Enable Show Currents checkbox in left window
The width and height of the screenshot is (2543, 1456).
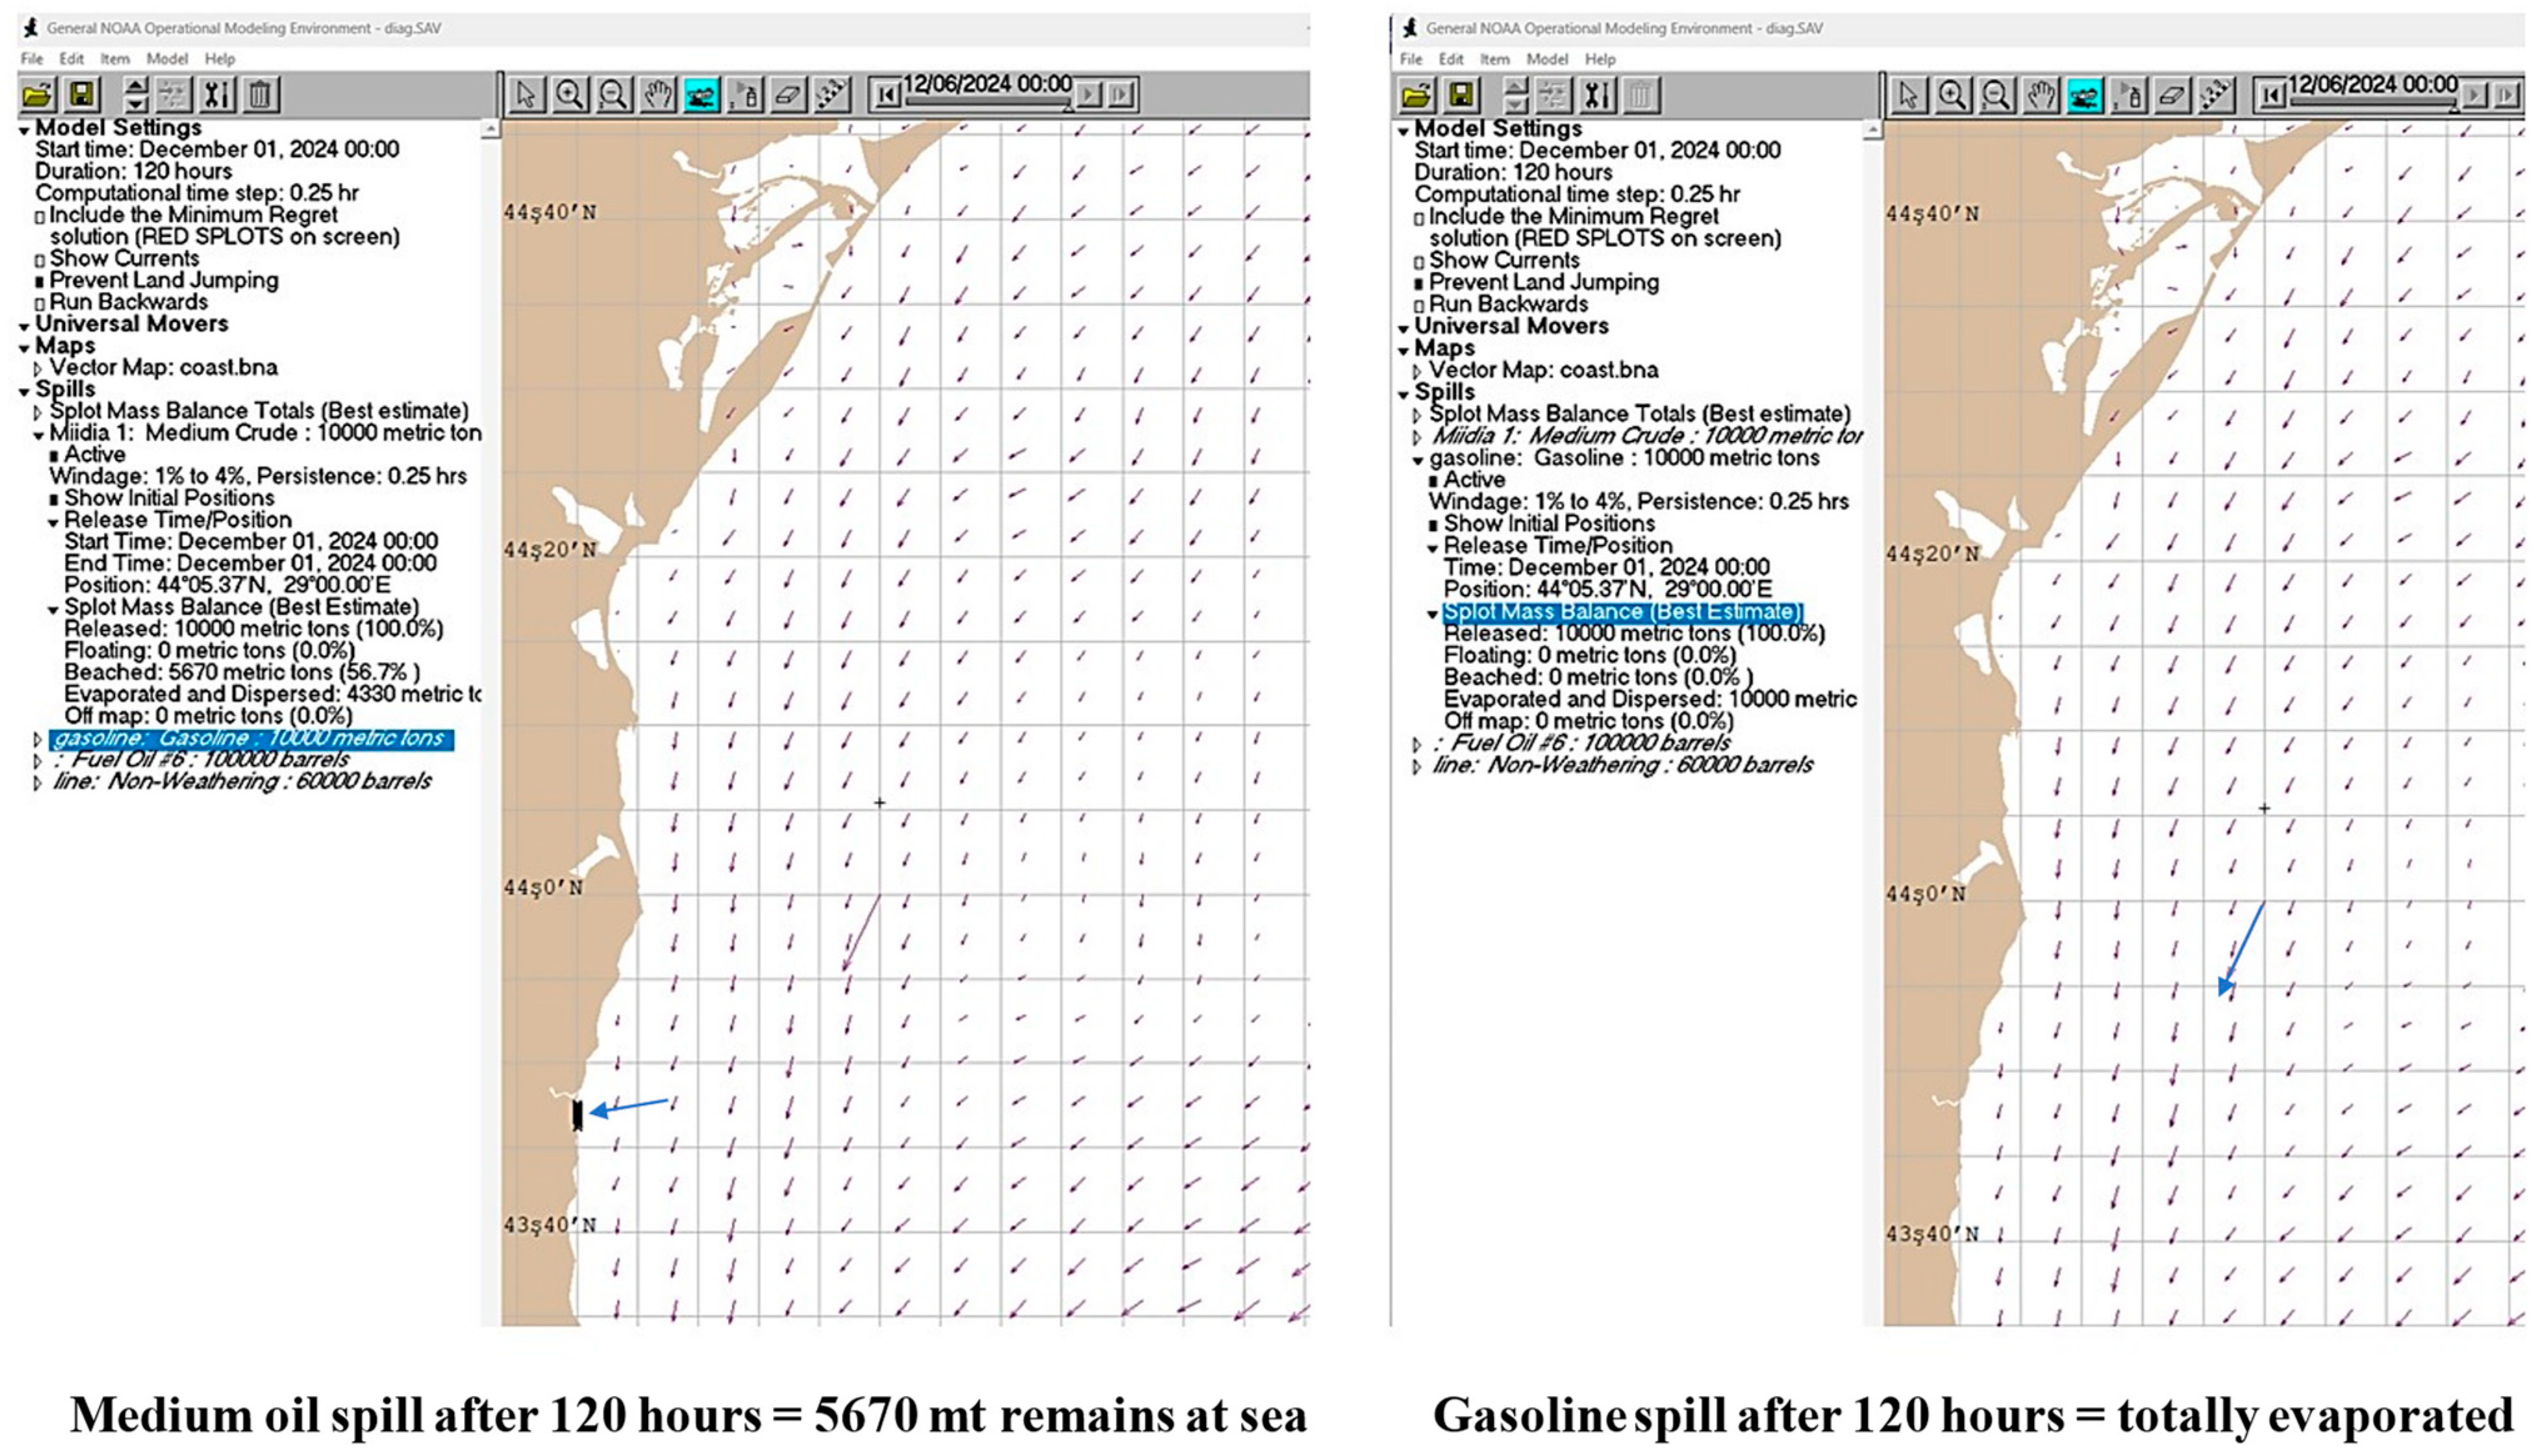tap(40, 260)
